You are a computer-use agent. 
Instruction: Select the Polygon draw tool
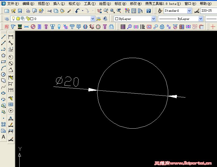(3, 55)
